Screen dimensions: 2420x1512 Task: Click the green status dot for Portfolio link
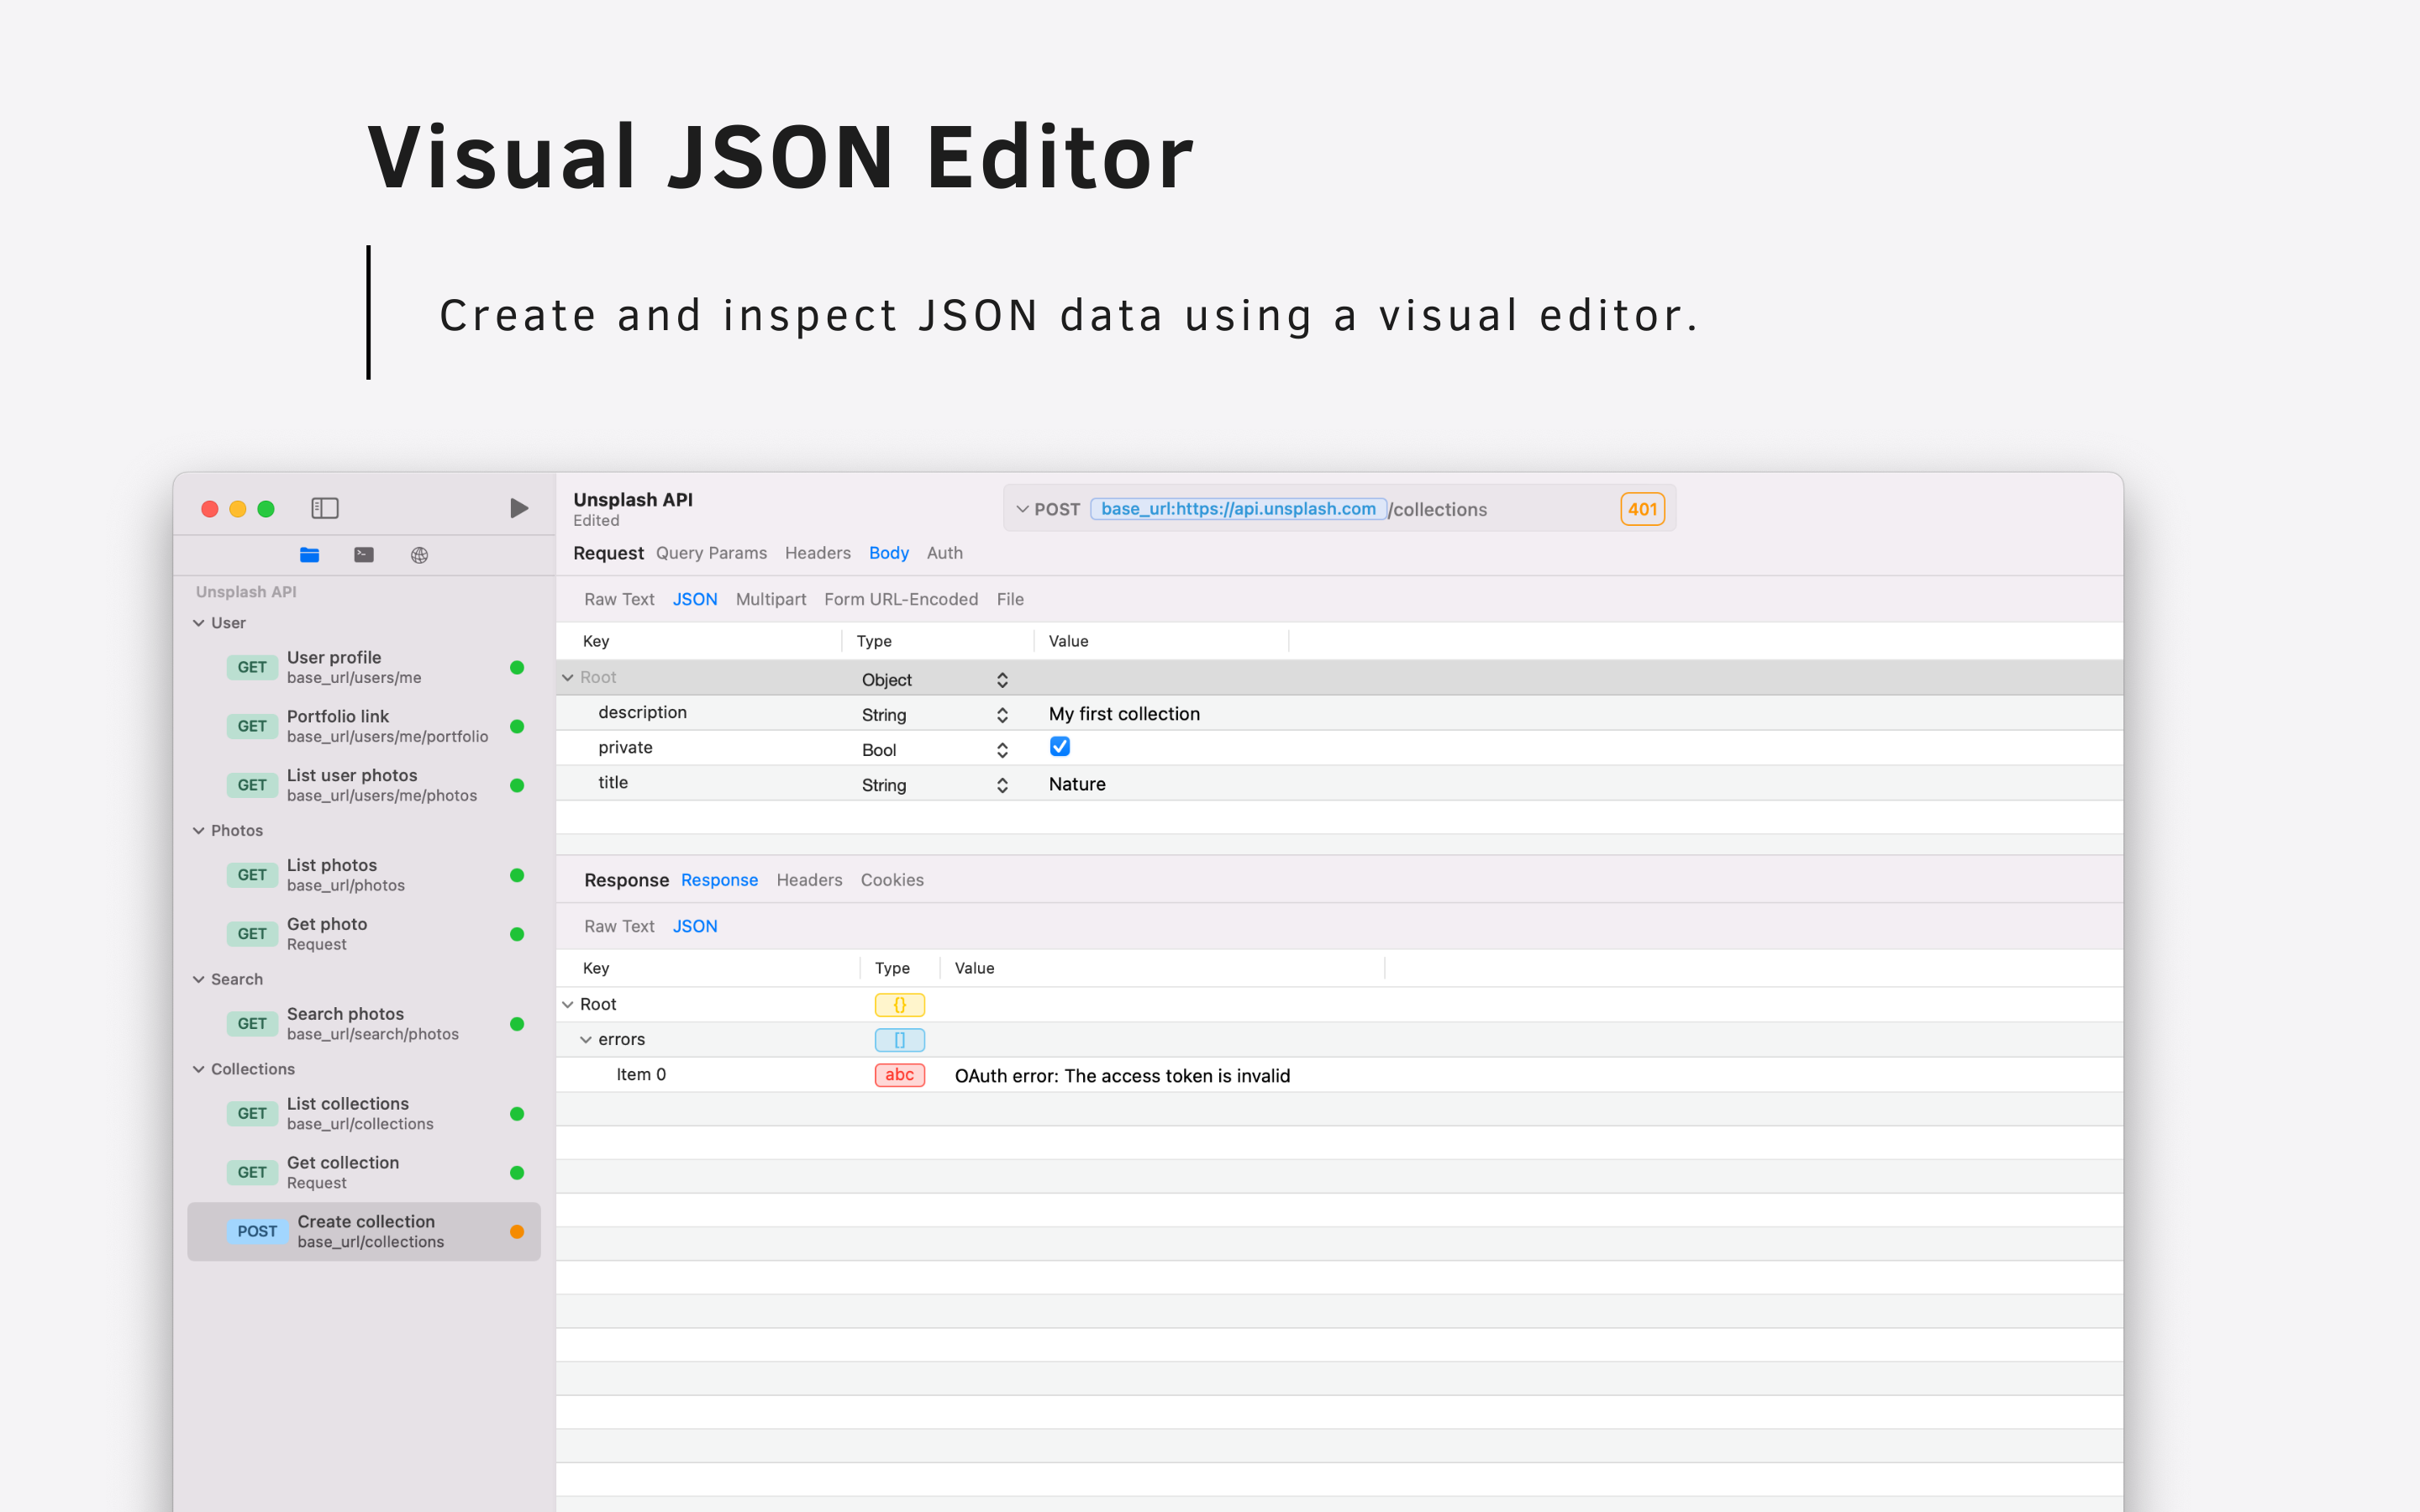point(517,726)
